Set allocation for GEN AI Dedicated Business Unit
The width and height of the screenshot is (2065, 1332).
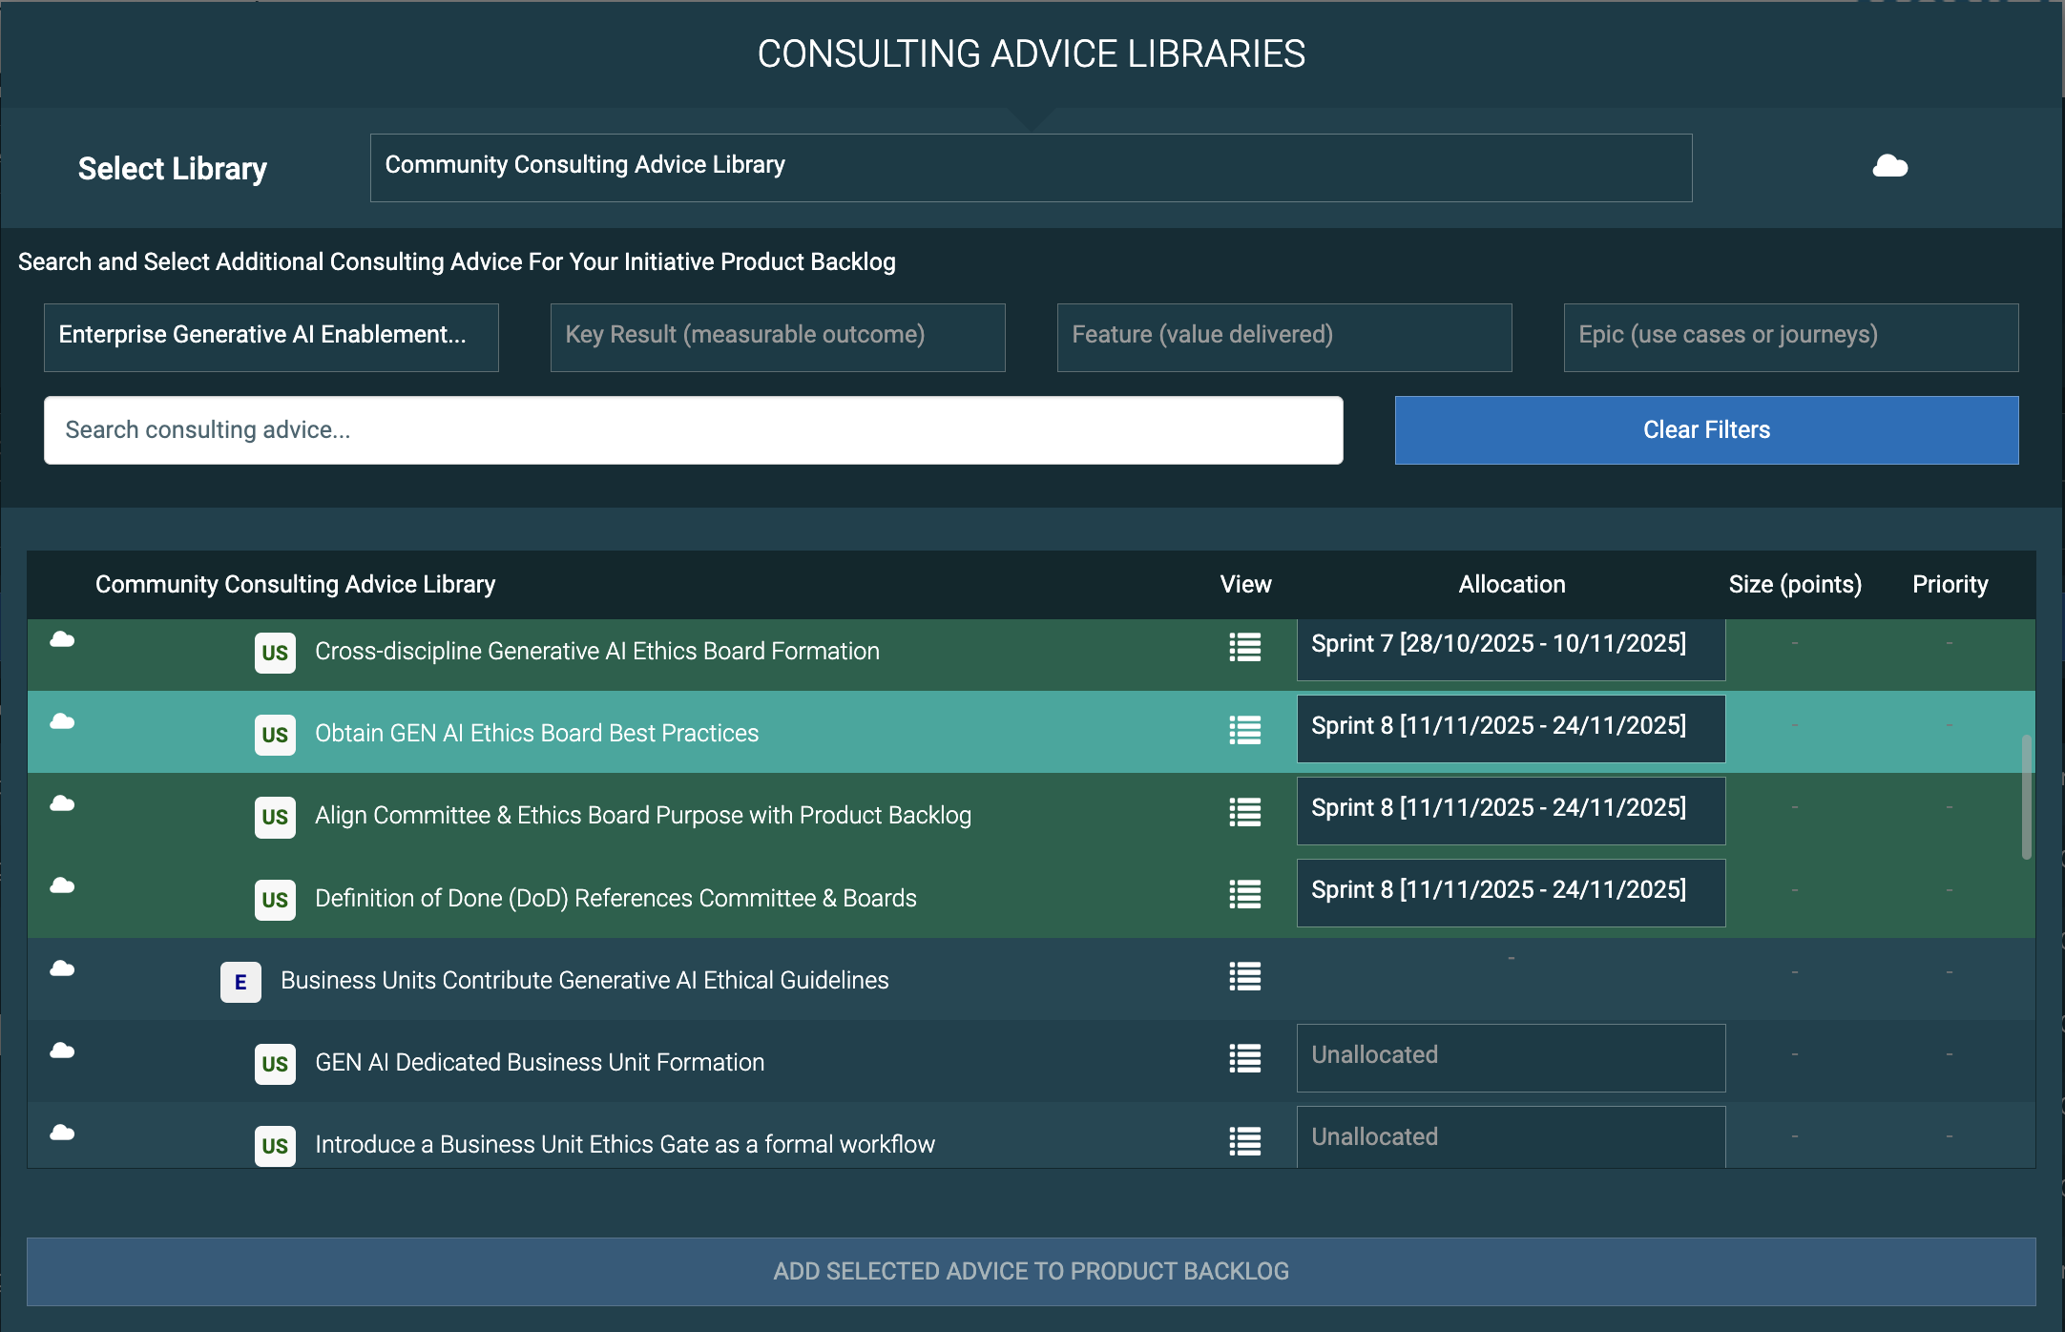[x=1510, y=1057]
